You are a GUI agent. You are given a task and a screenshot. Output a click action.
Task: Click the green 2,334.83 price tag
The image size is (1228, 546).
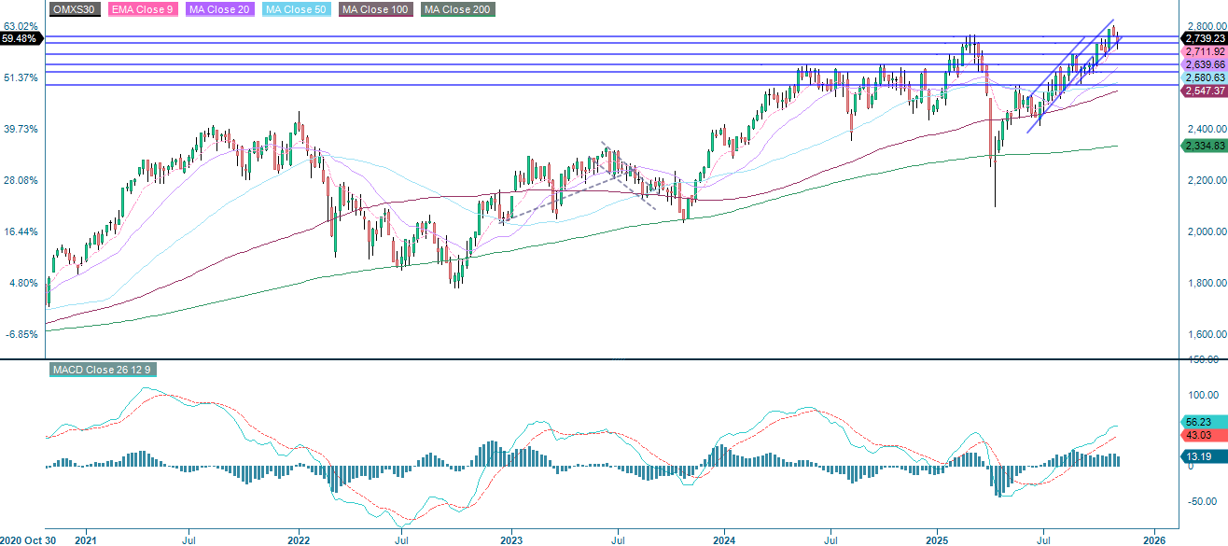coord(1204,146)
